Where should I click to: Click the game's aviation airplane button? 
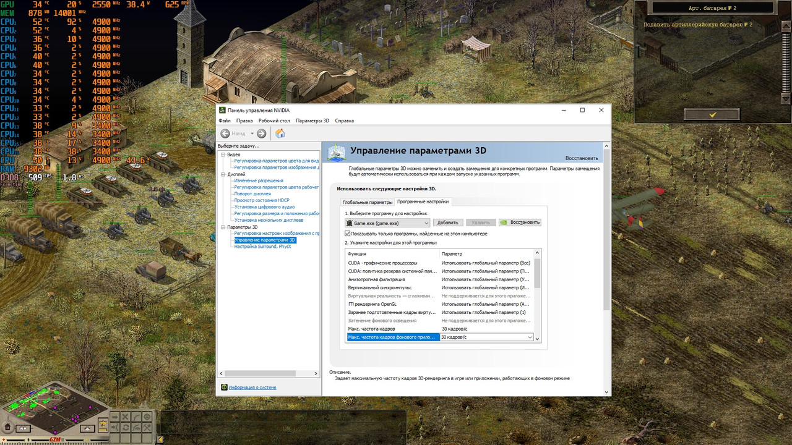[x=103, y=424]
